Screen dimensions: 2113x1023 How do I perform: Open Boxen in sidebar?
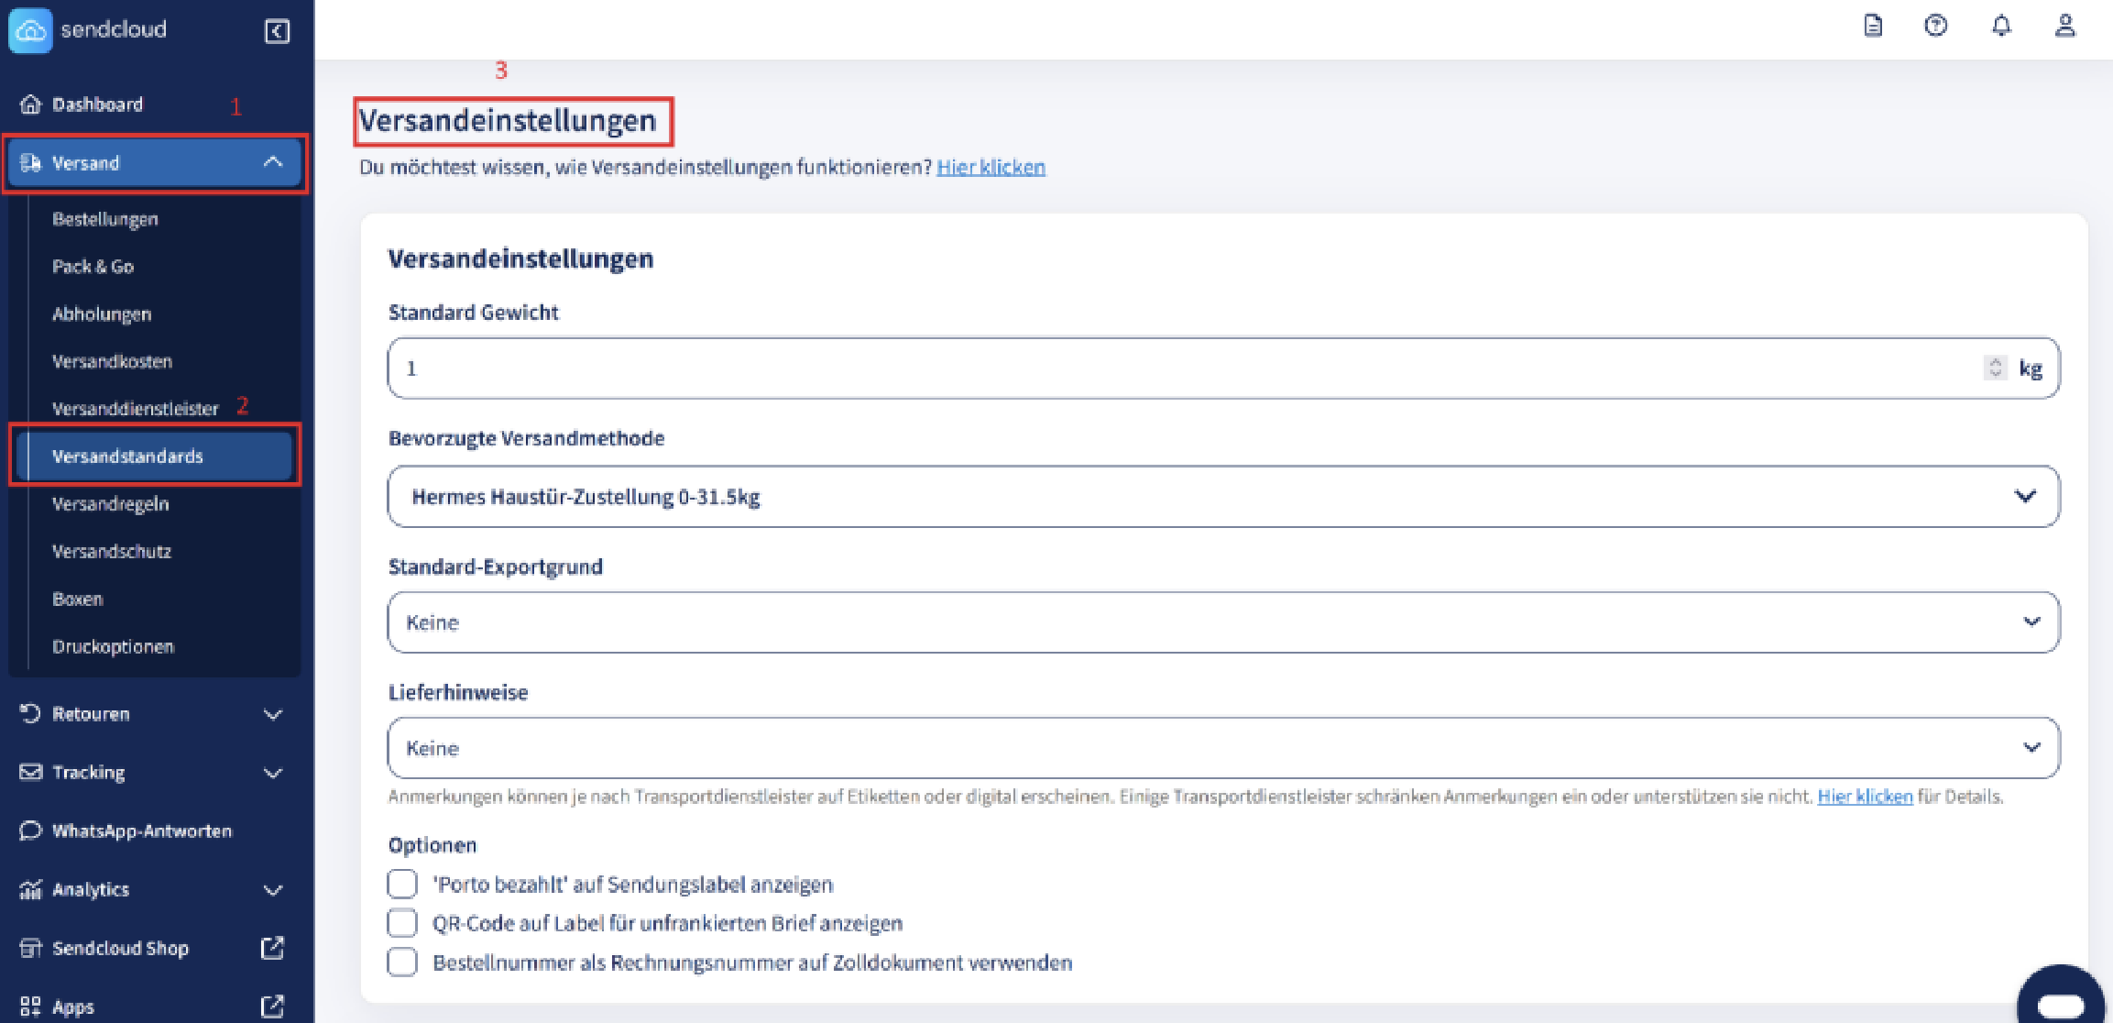(78, 599)
